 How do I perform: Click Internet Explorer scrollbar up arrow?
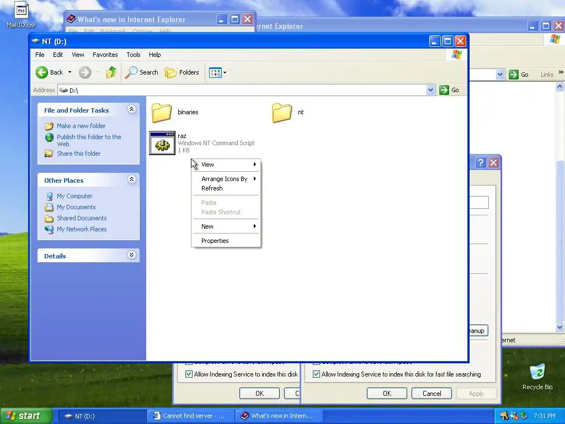pyautogui.click(x=559, y=87)
